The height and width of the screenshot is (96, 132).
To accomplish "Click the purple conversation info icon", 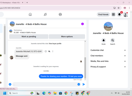I will coord(82,24).
